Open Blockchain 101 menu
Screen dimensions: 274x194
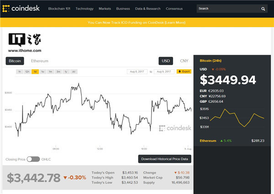59,9
